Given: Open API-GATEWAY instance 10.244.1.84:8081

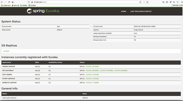Looking at the screenshot, I should coord(92,71).
